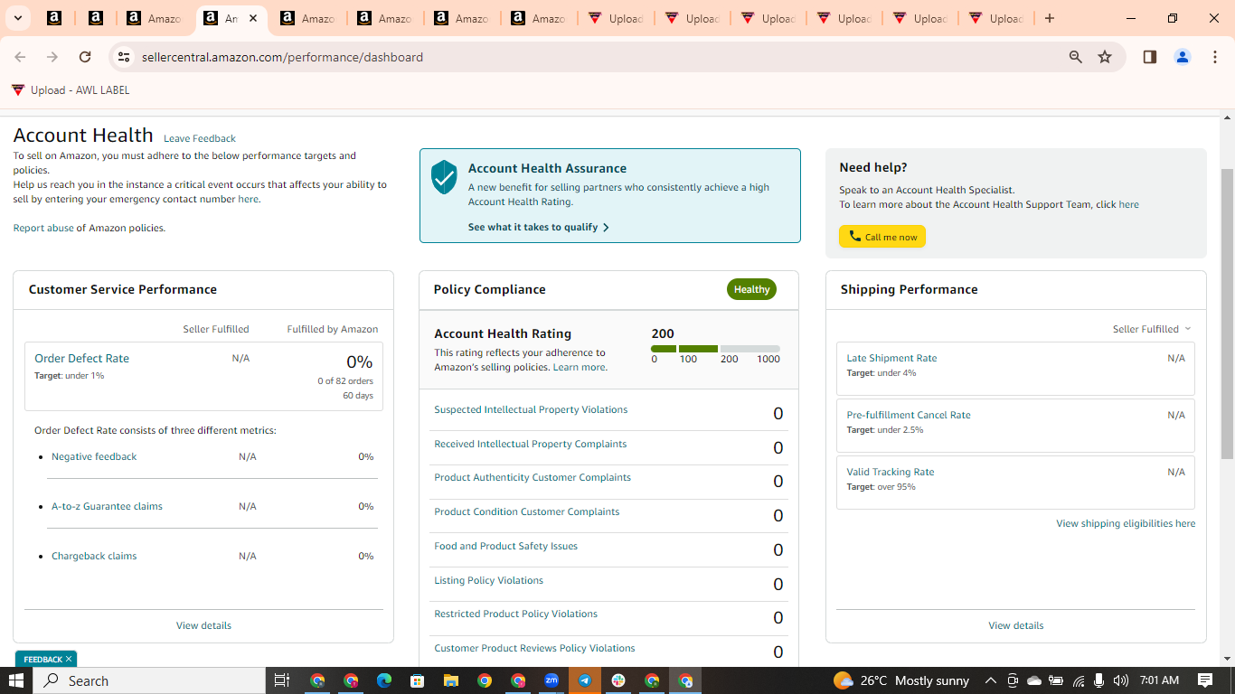Open the Chrome profile avatar

pyautogui.click(x=1183, y=57)
